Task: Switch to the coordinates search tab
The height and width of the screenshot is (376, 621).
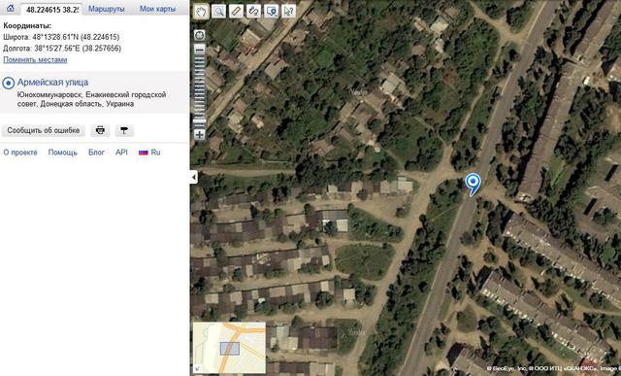Action: (51, 9)
